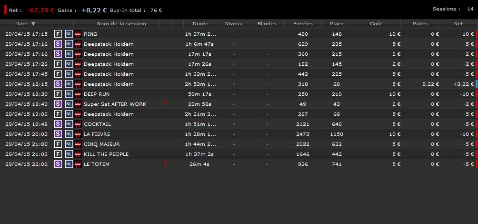The height and width of the screenshot is (224, 478).
Task: Sort by the Place column header
Action: tap(337, 23)
